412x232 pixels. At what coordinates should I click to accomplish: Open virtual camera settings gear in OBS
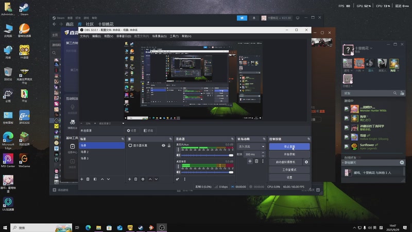click(x=306, y=162)
